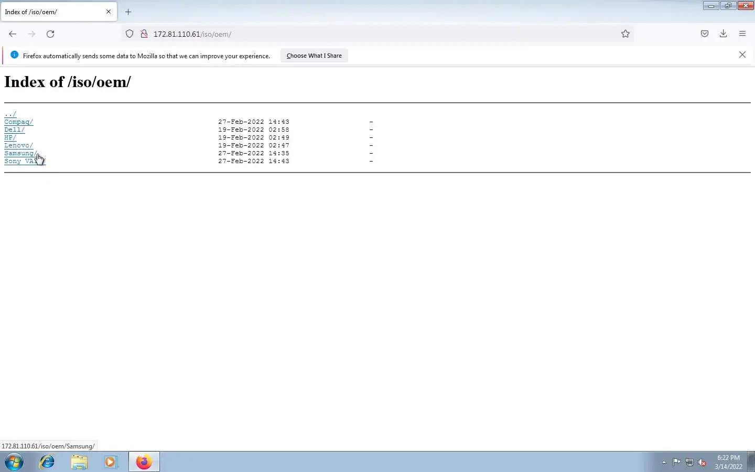
Task: Open the parent directory ../ link
Action: pyautogui.click(x=10, y=114)
